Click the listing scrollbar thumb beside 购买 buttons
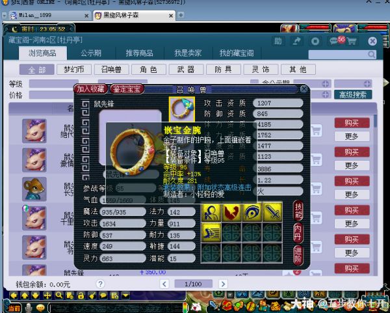 [x=375, y=121]
